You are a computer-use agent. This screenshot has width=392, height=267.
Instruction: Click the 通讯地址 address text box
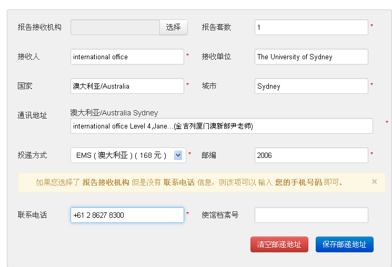(x=221, y=126)
